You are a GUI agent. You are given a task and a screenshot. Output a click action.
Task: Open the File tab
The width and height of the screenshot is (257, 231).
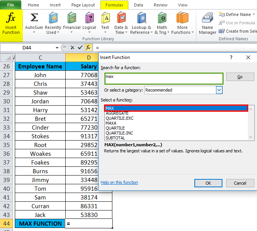[11, 5]
